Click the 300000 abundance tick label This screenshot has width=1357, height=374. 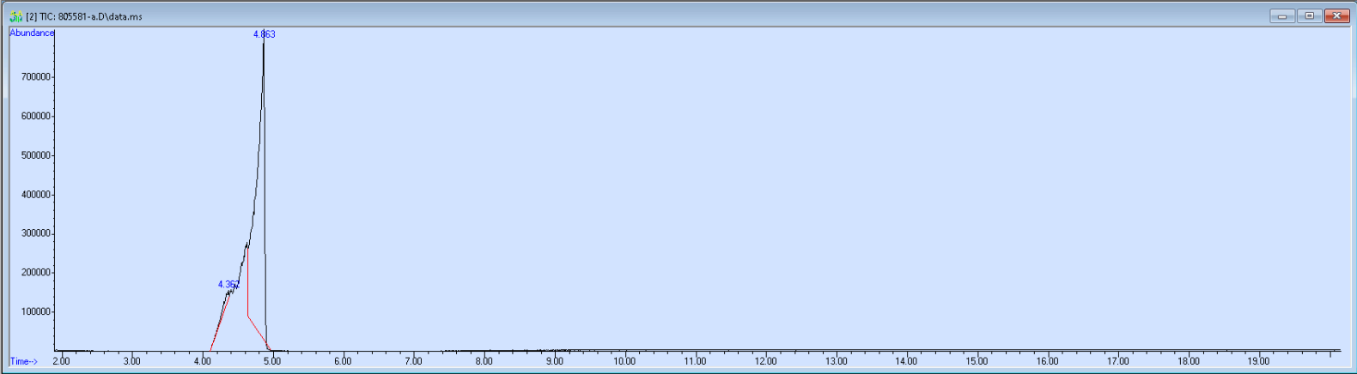click(x=37, y=233)
